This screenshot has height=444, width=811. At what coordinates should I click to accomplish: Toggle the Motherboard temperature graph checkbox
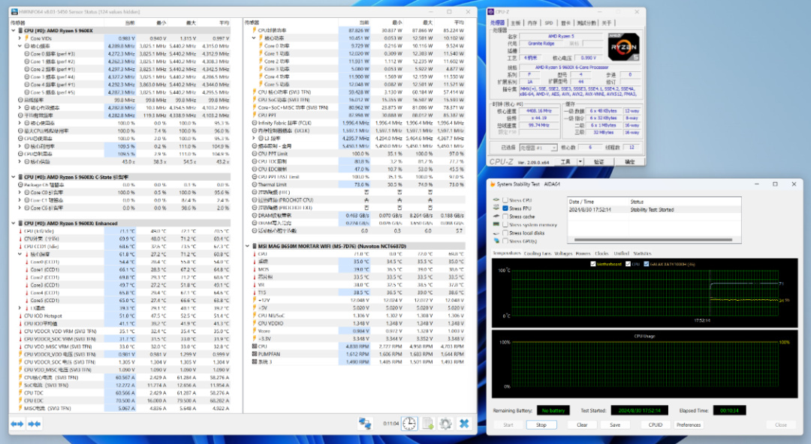594,264
